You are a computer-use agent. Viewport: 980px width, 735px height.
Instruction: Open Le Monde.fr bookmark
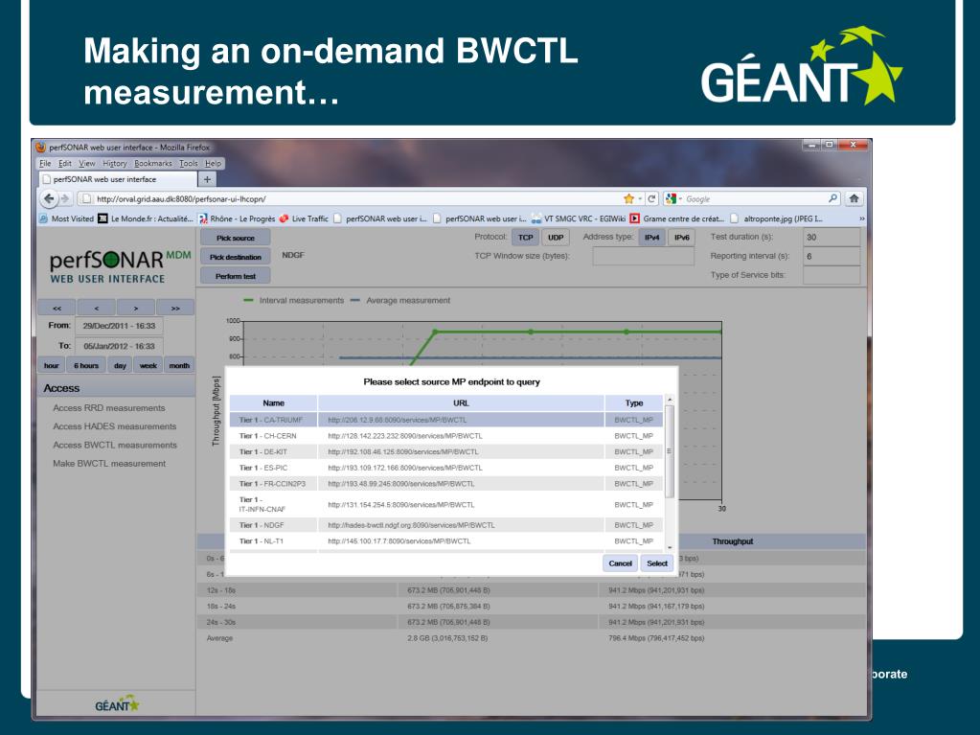pos(146,218)
